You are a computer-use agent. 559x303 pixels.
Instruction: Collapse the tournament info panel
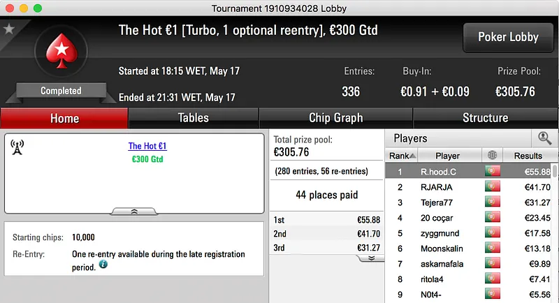pyautogui.click(x=134, y=211)
